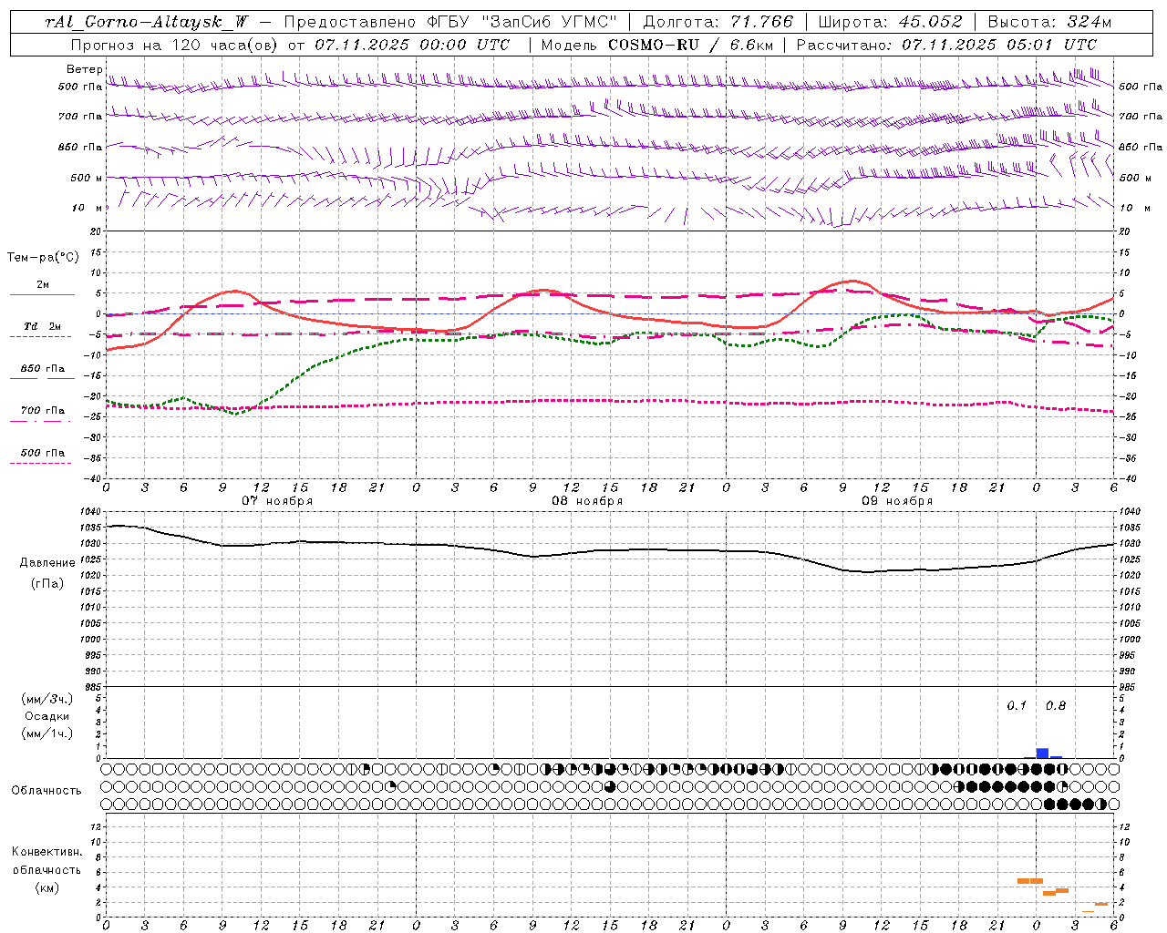Click the Конвективн. panel label
Screen dimensions: 1167x933
point(46,852)
